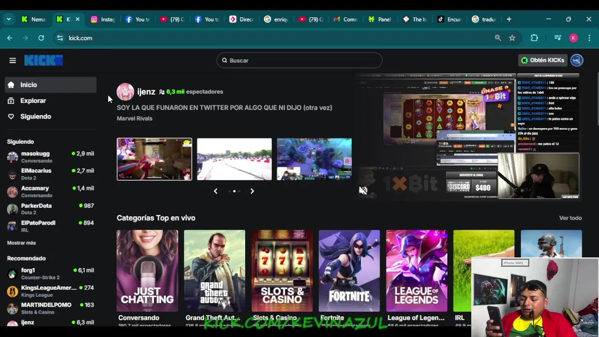Switch to Instagram browser tab
Screen dimensions: 599x337
click(x=103, y=19)
